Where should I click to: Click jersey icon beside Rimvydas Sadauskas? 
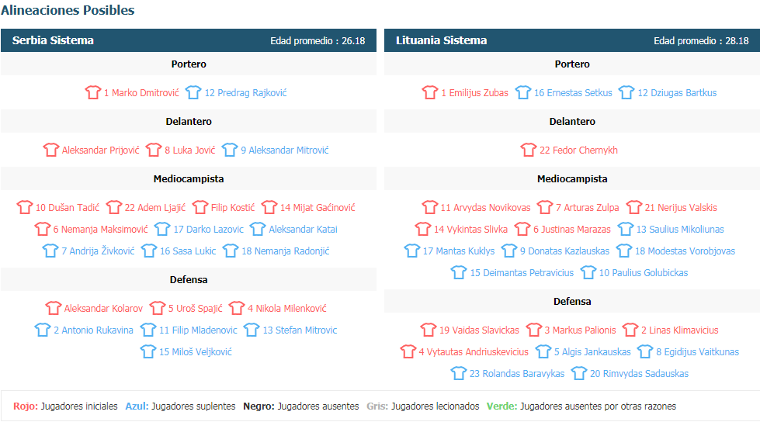579,374
